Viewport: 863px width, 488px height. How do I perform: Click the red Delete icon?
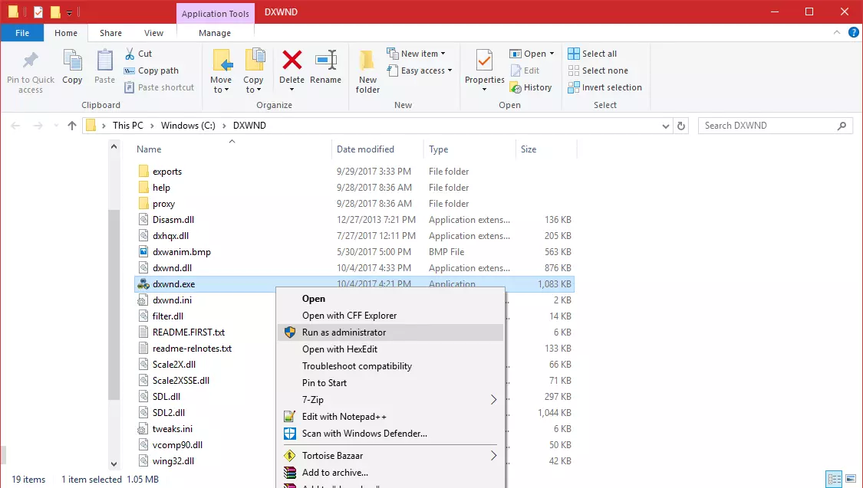292,59
